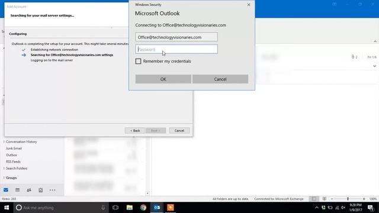The width and height of the screenshot is (379, 213).
Task: Click the attachment paperclip icon in reading pane
Action: click(353, 57)
